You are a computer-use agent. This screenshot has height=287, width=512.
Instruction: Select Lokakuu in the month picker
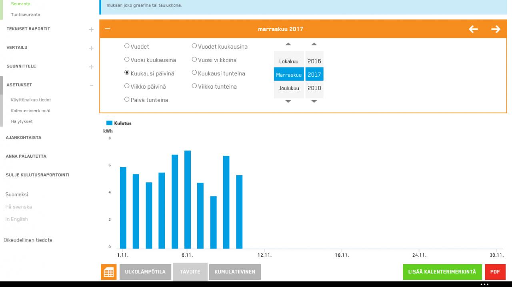[289, 61]
